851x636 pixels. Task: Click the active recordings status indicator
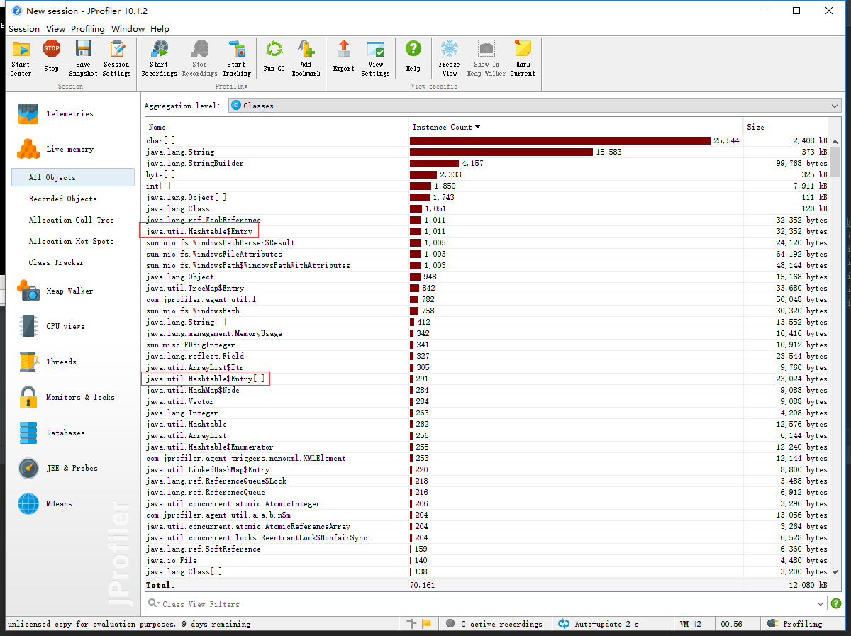pos(494,624)
